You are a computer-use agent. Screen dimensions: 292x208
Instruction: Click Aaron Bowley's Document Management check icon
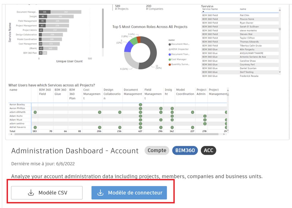tap(140, 105)
